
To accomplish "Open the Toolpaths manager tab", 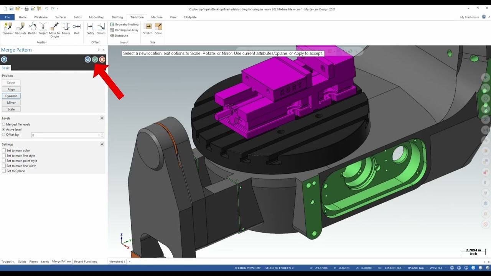I will tap(8, 261).
